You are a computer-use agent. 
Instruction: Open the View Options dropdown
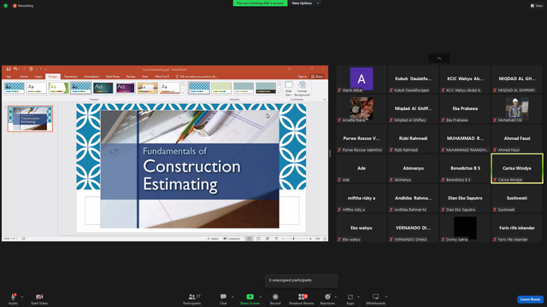pyautogui.click(x=306, y=3)
